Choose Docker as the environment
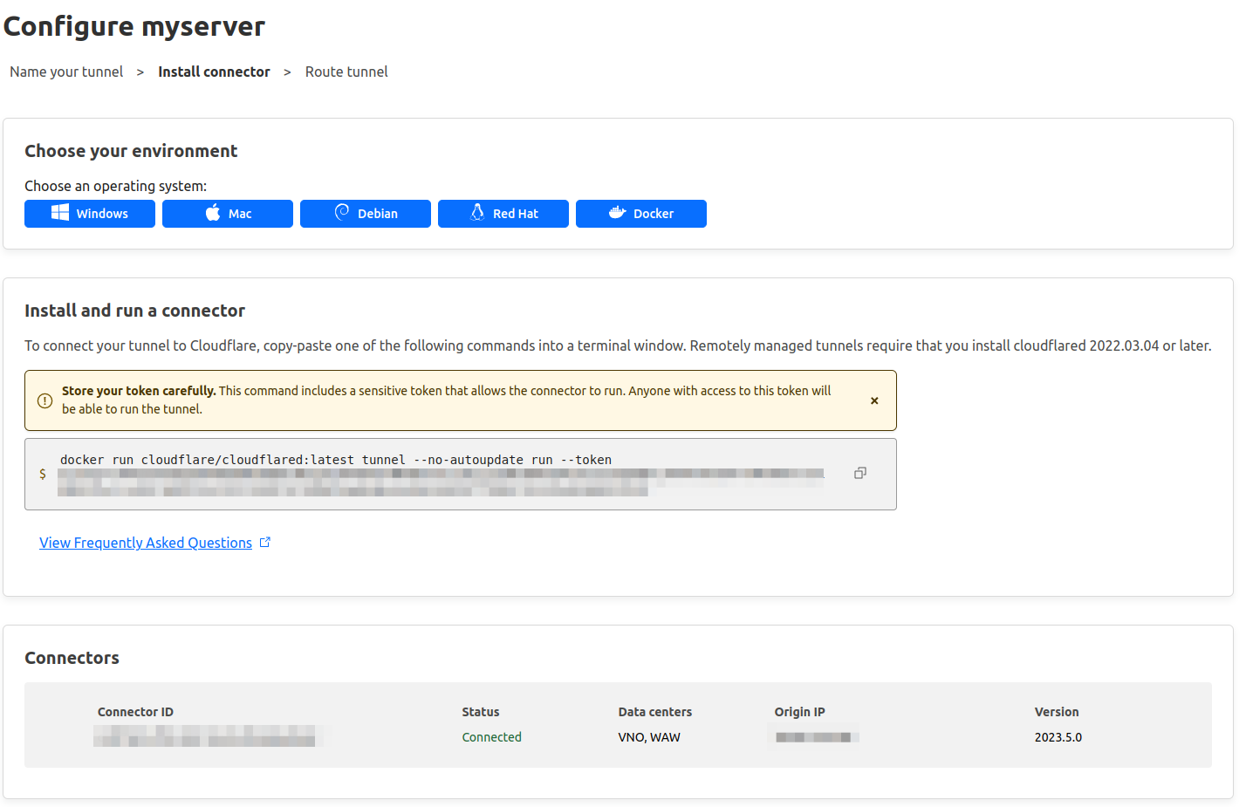The image size is (1246, 807). [x=641, y=213]
